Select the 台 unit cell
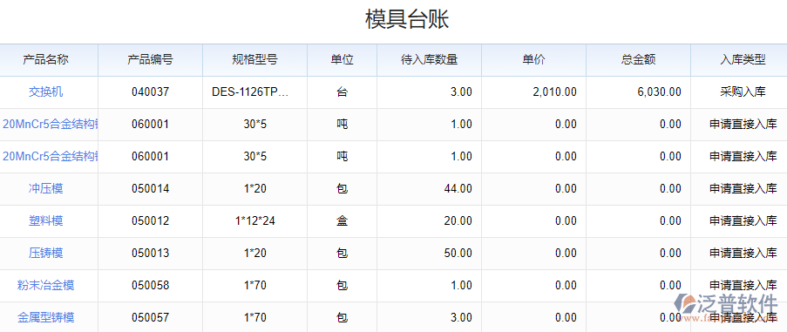 (x=342, y=91)
